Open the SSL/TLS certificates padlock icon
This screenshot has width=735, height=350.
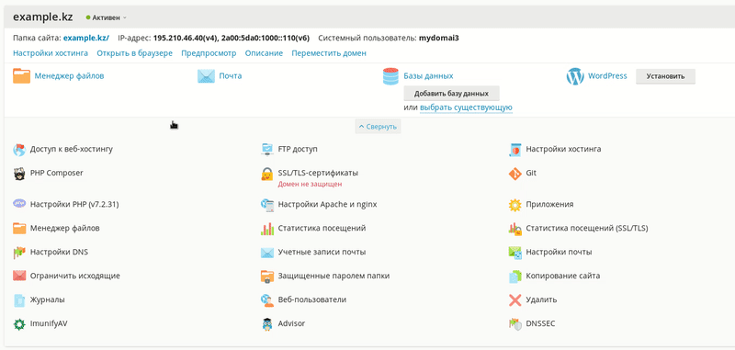266,175
